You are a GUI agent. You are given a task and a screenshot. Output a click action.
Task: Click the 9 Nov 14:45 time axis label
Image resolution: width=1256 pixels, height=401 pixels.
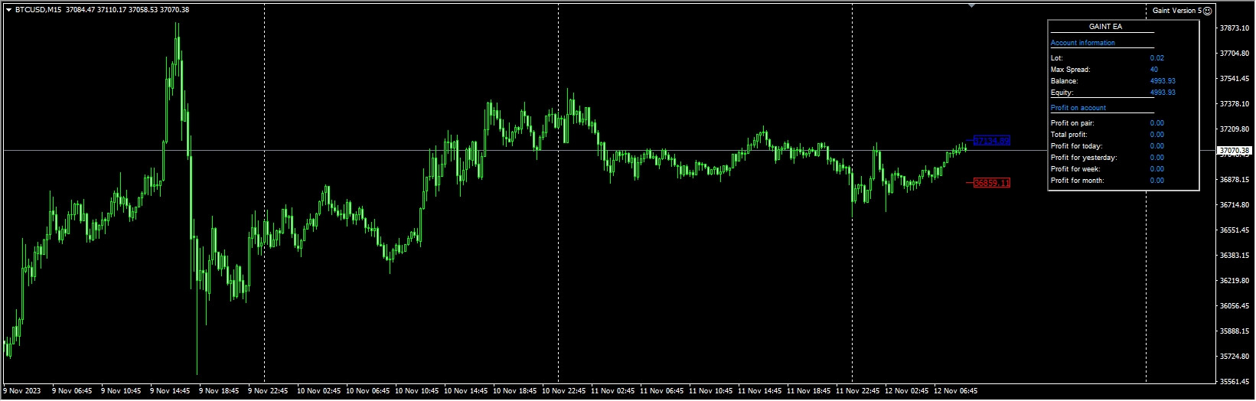click(x=170, y=391)
